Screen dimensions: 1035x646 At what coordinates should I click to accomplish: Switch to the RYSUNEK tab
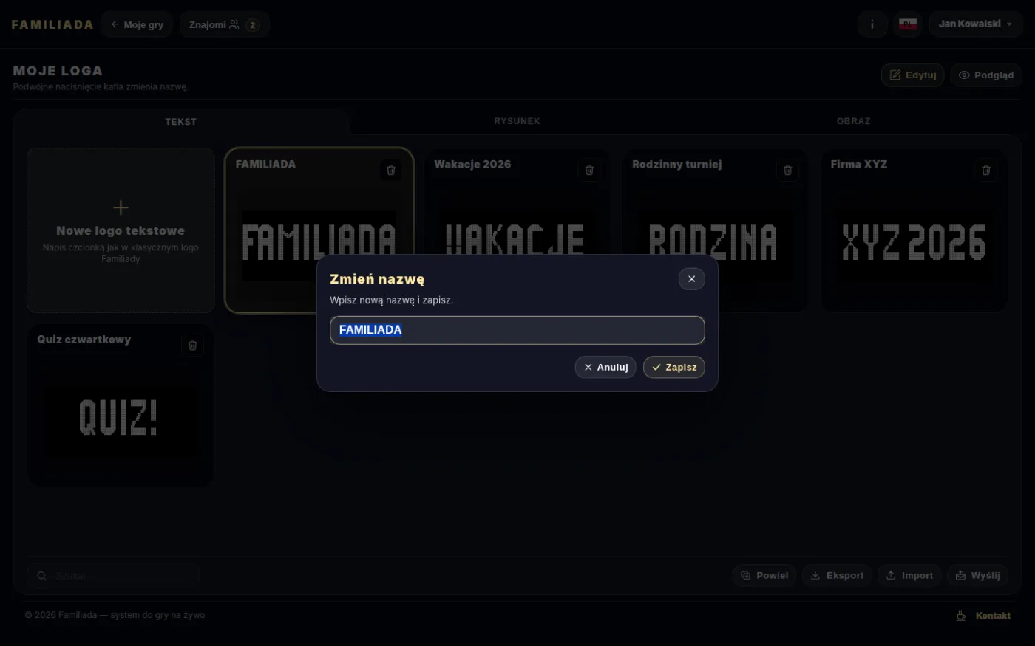[517, 121]
